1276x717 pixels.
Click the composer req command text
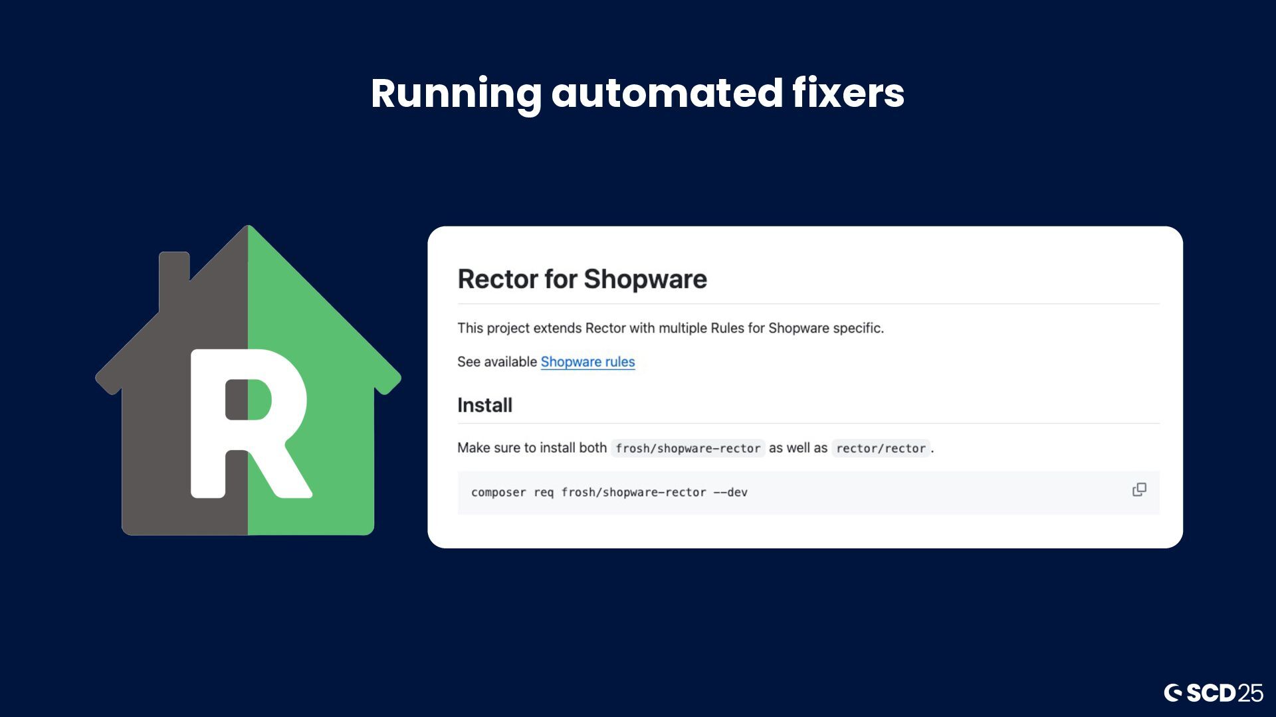609,493
